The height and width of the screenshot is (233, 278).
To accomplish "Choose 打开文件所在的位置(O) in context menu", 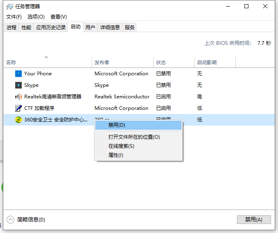I will (138, 137).
